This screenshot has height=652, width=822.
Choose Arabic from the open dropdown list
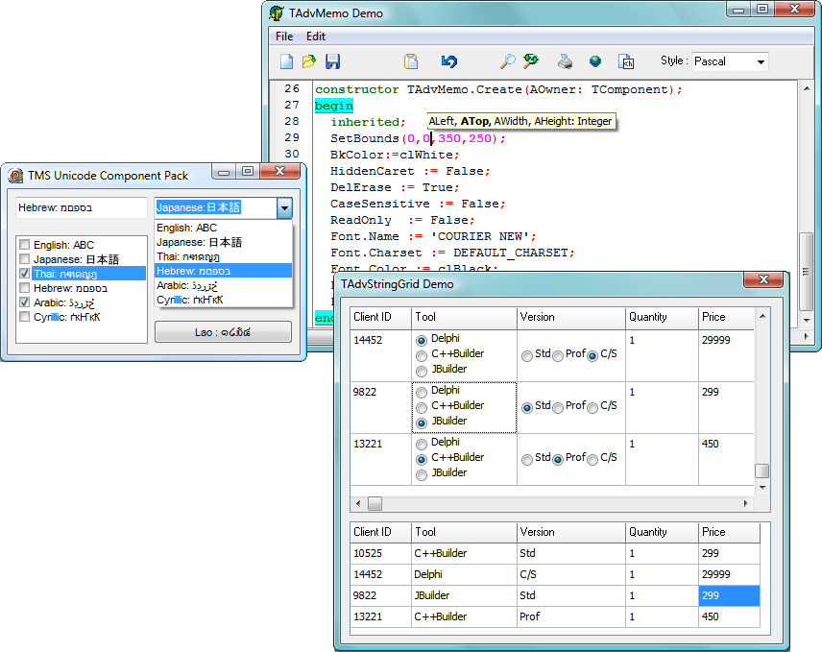tap(224, 285)
